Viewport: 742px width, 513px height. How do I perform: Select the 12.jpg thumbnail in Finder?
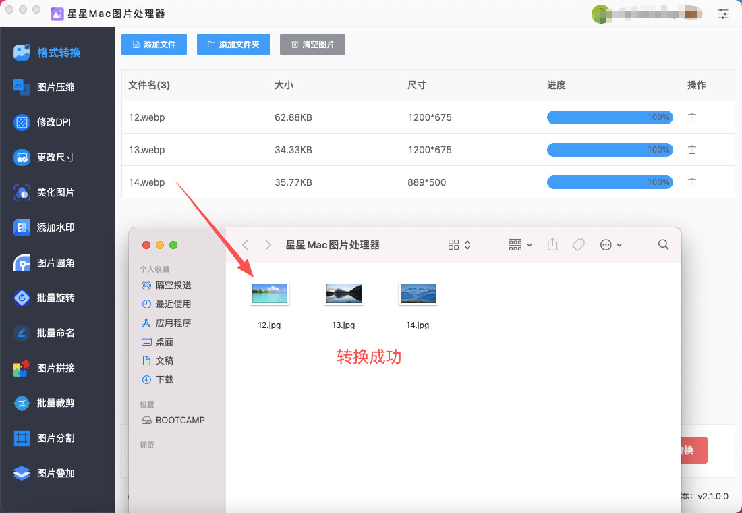point(270,294)
